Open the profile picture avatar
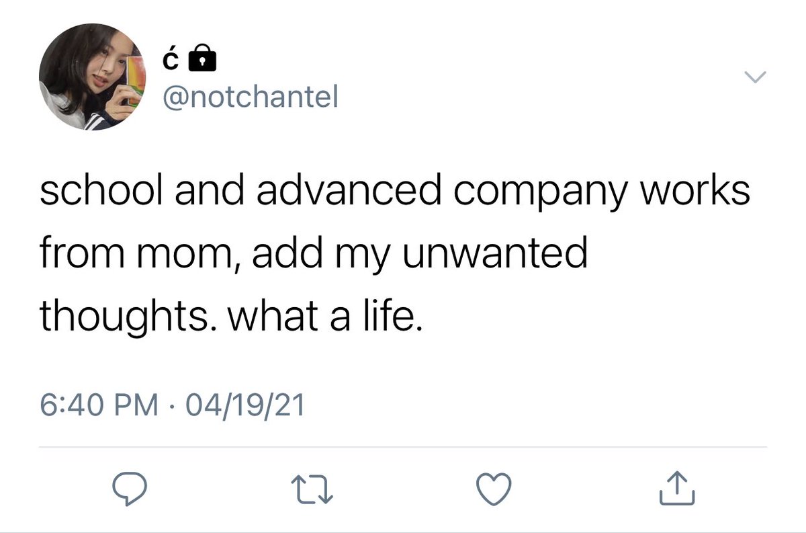The width and height of the screenshot is (806, 533). pos(93,77)
